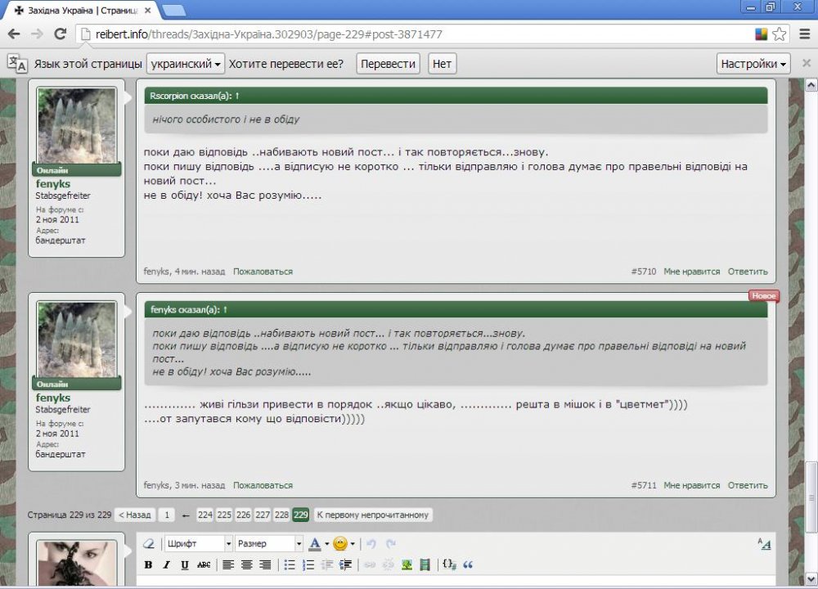Open a new browser tab

[173, 10]
